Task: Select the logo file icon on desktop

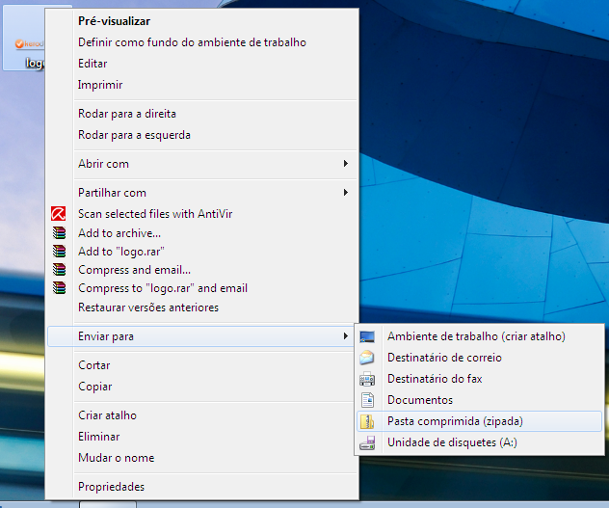Action: coord(24,39)
